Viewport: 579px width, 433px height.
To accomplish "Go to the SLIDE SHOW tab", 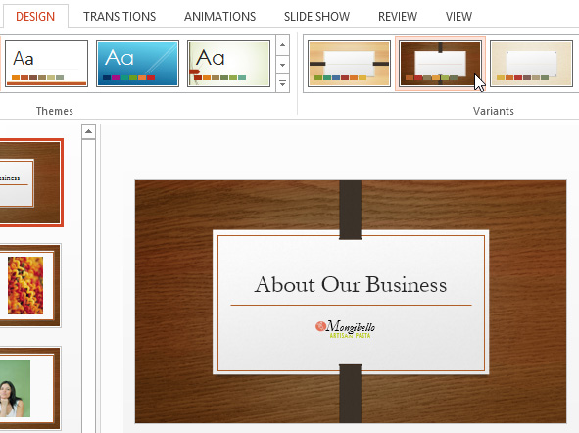I will click(316, 17).
